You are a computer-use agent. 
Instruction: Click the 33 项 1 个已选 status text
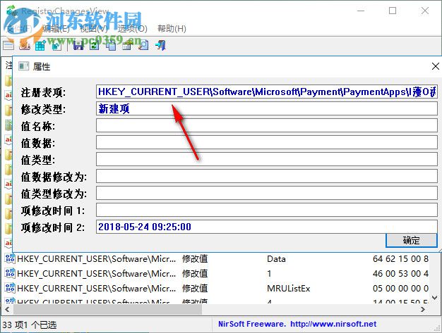coord(30,325)
